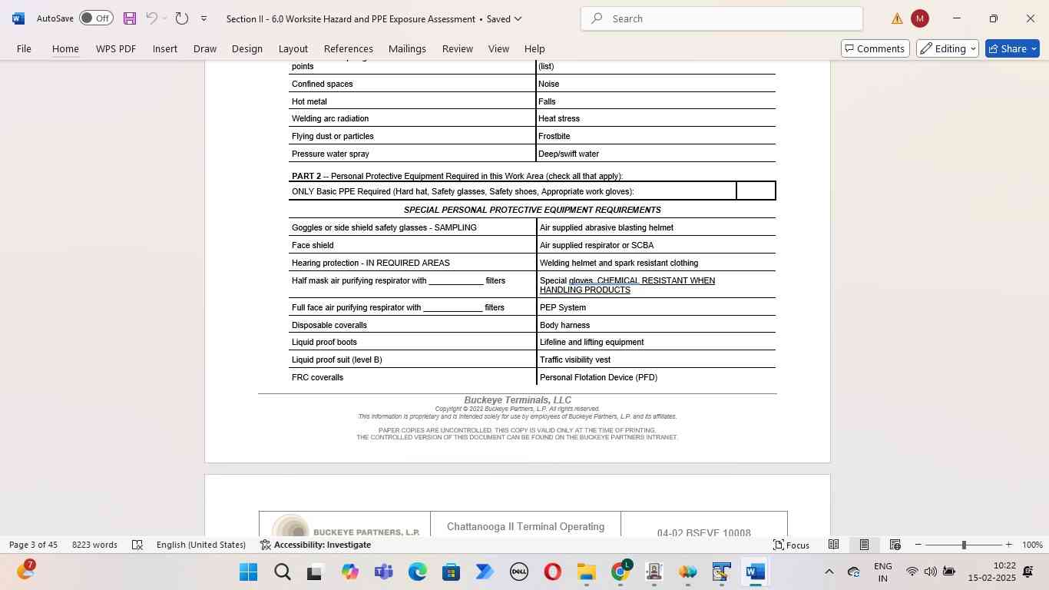Switch to the View tab

(x=498, y=48)
